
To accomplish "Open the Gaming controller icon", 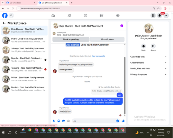I will (118, 16).
